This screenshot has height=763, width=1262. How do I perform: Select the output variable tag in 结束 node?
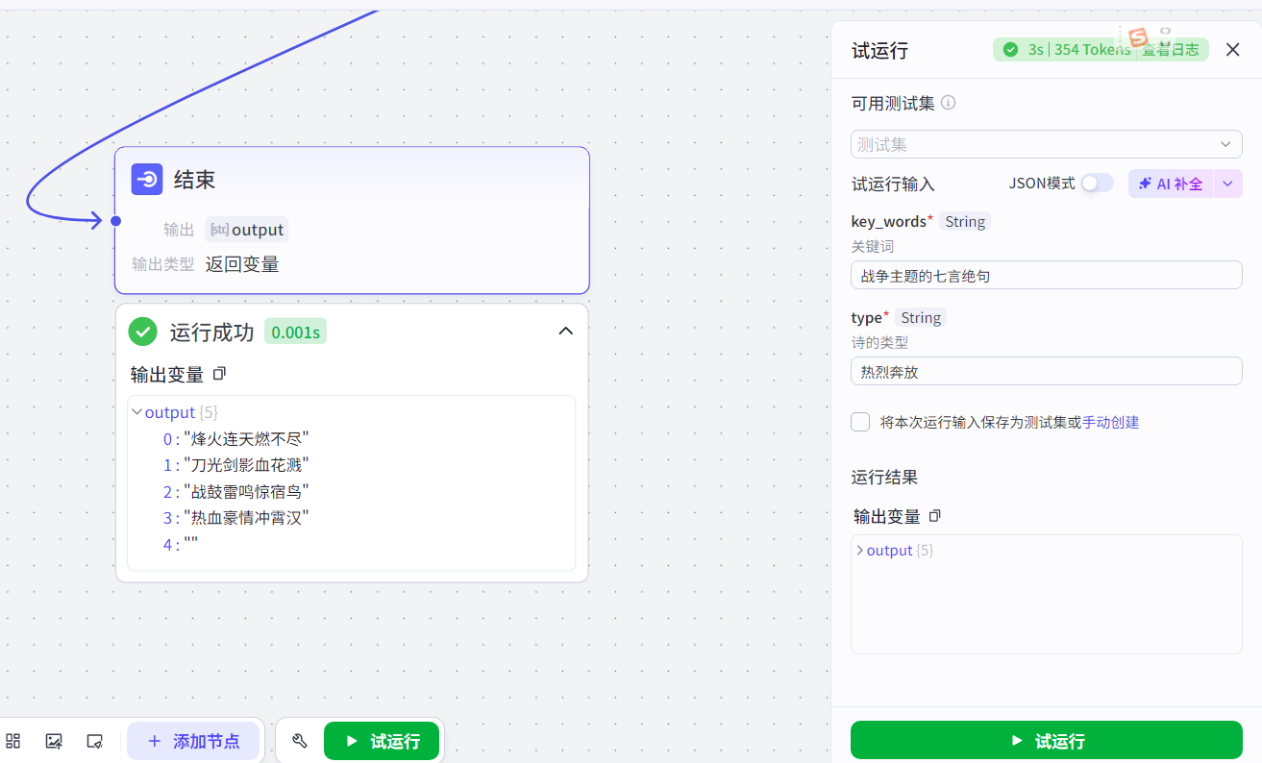247,230
